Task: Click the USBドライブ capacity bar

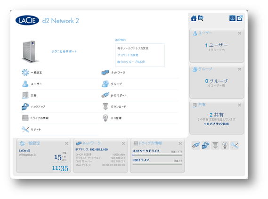Action: click(157, 164)
